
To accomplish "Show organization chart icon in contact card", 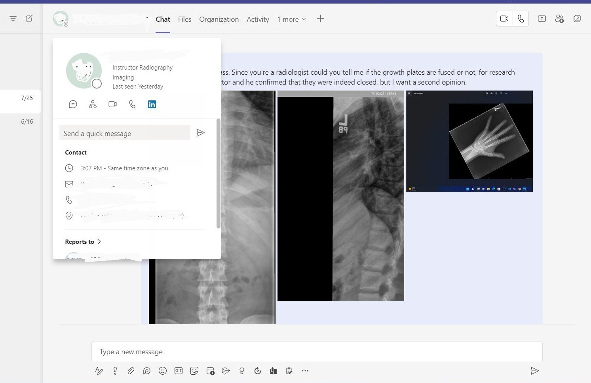I will (93, 104).
